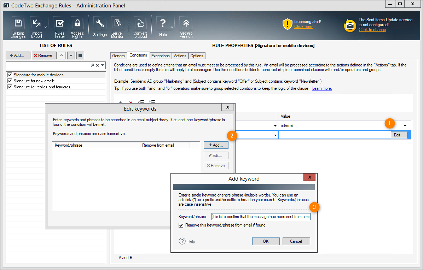The width and height of the screenshot is (423, 270).
Task: Open the Help toolbar icon
Action: 163,27
